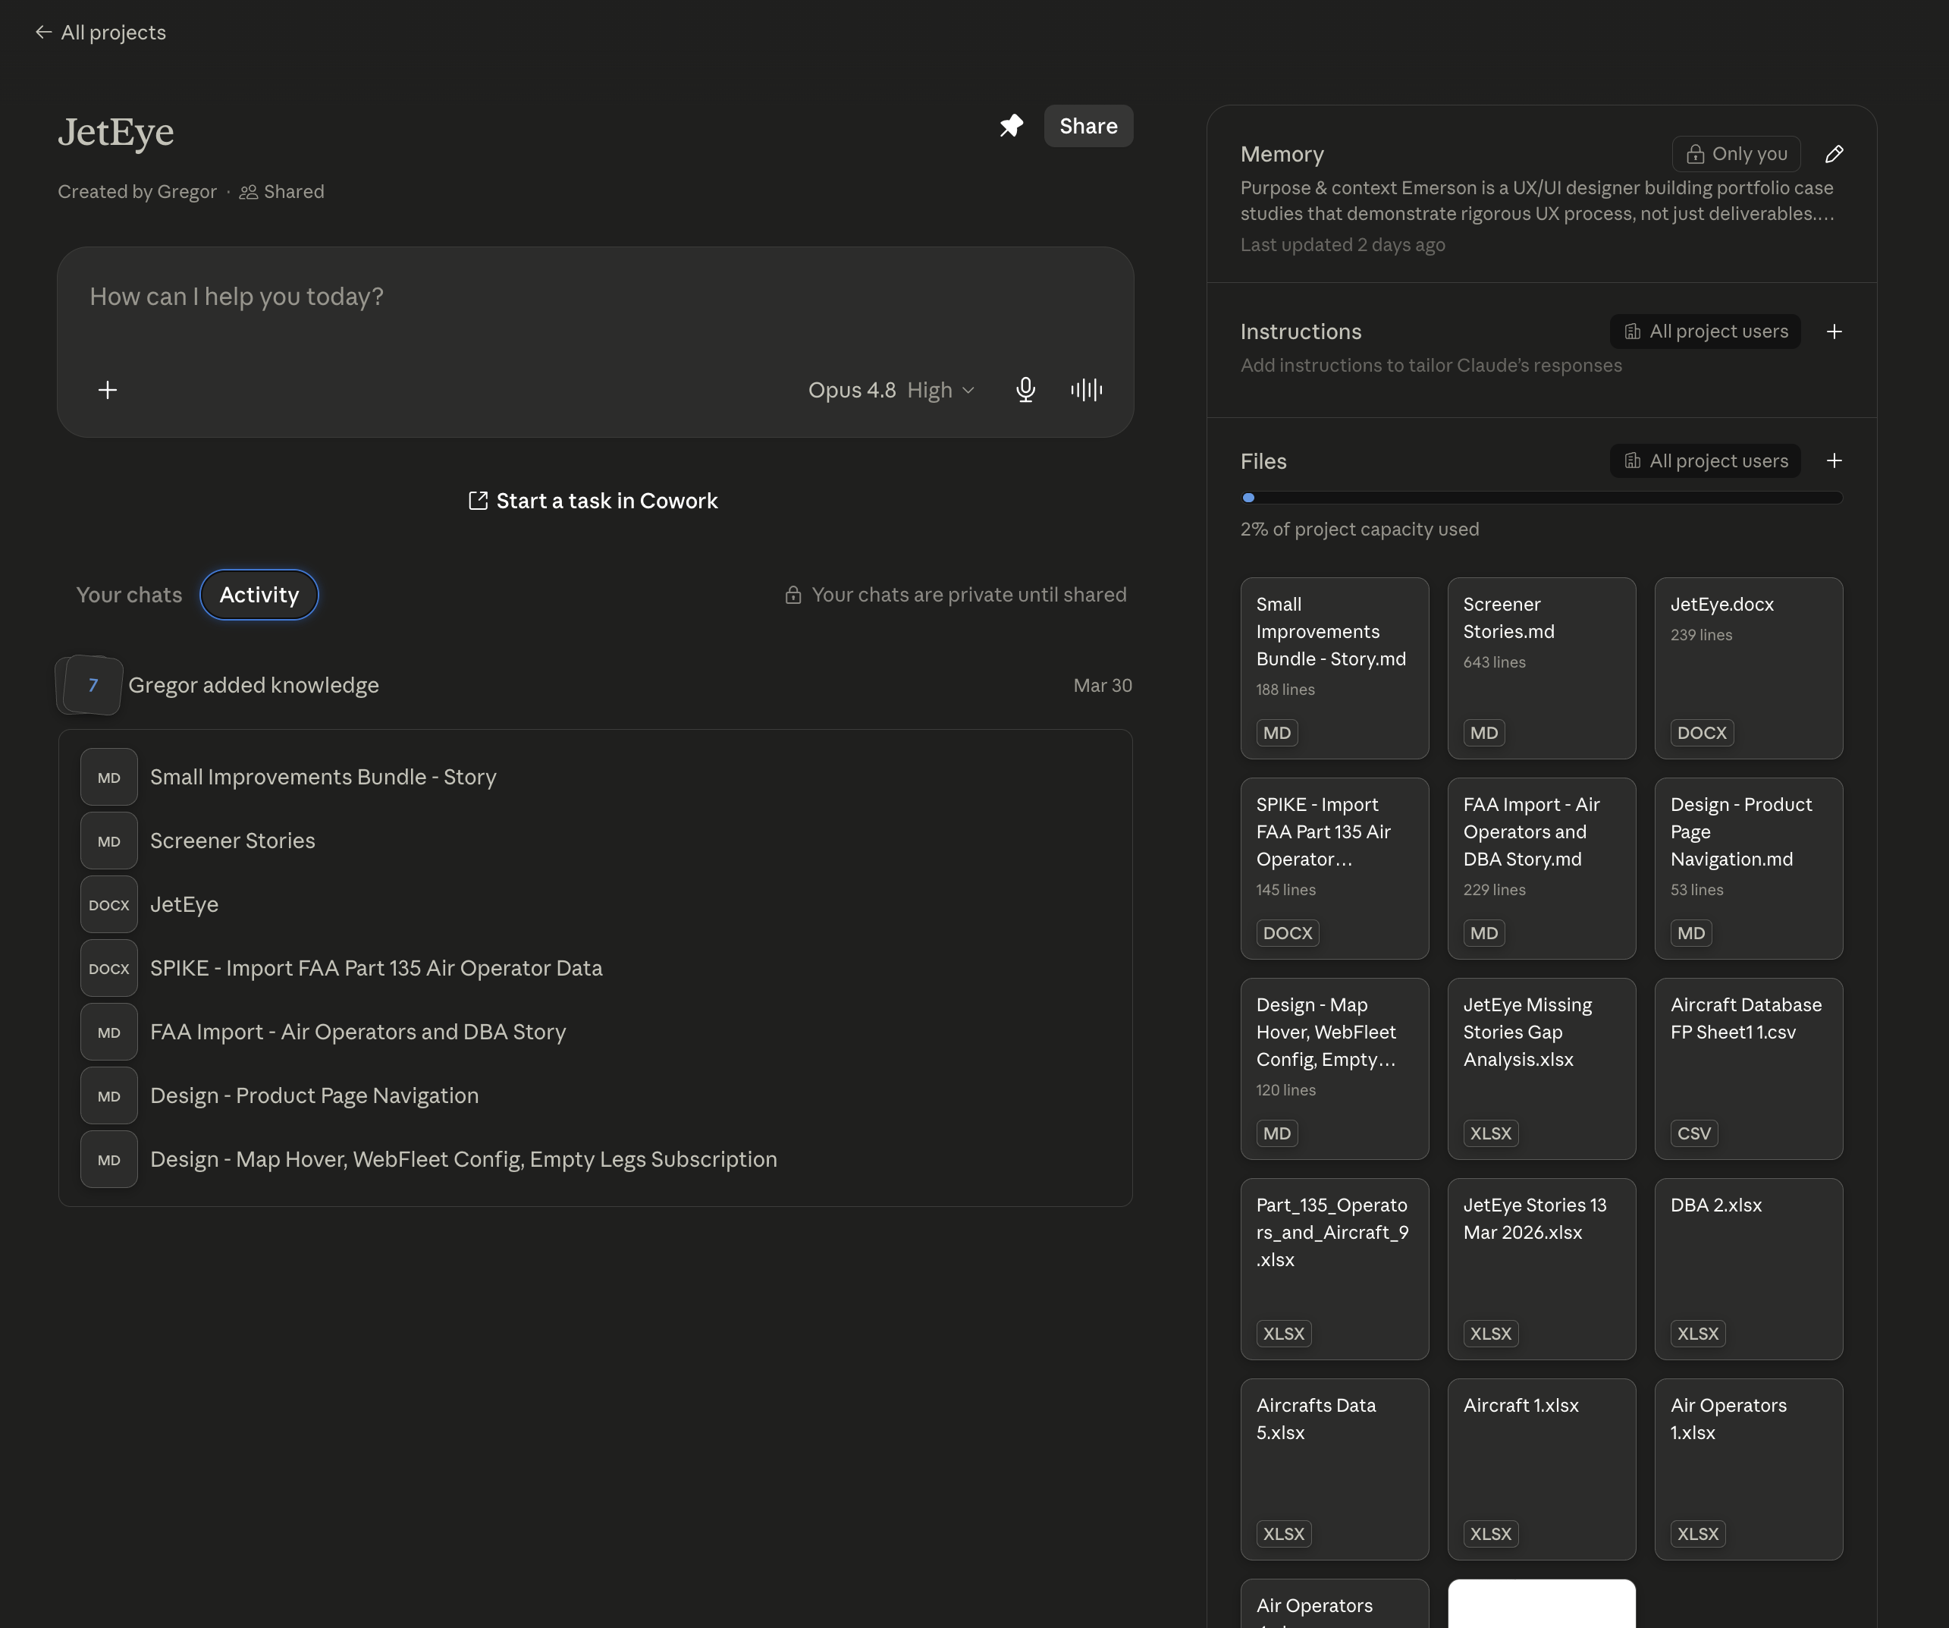Open Screener Stories.md file card

[1542, 668]
